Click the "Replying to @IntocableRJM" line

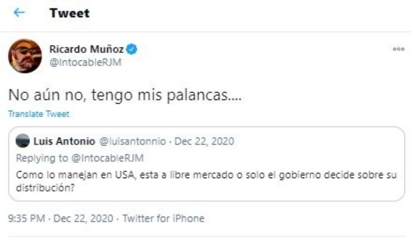pyautogui.click(x=79, y=157)
